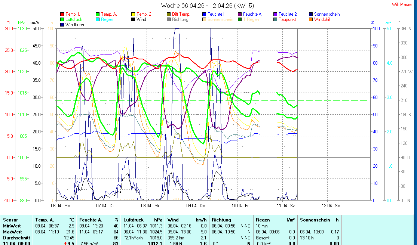
Task: Click the dark blue Windböen legend square
Action: click(x=62, y=25)
